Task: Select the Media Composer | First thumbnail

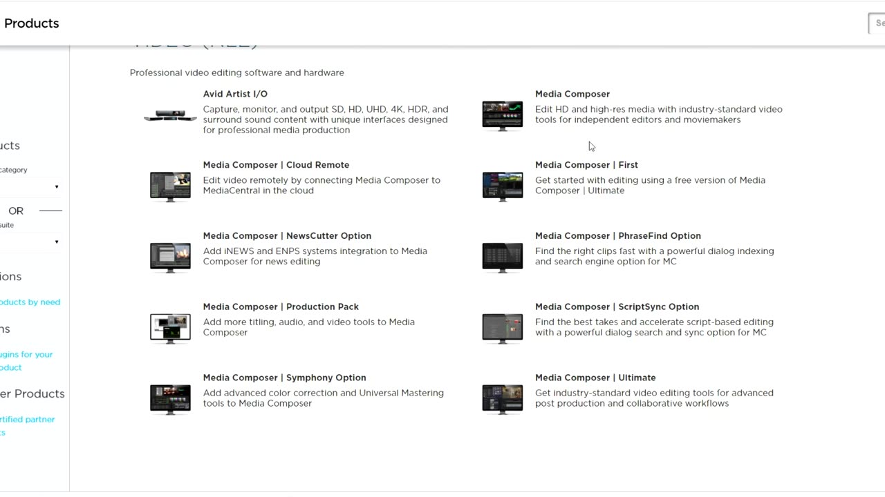Action: 503,186
